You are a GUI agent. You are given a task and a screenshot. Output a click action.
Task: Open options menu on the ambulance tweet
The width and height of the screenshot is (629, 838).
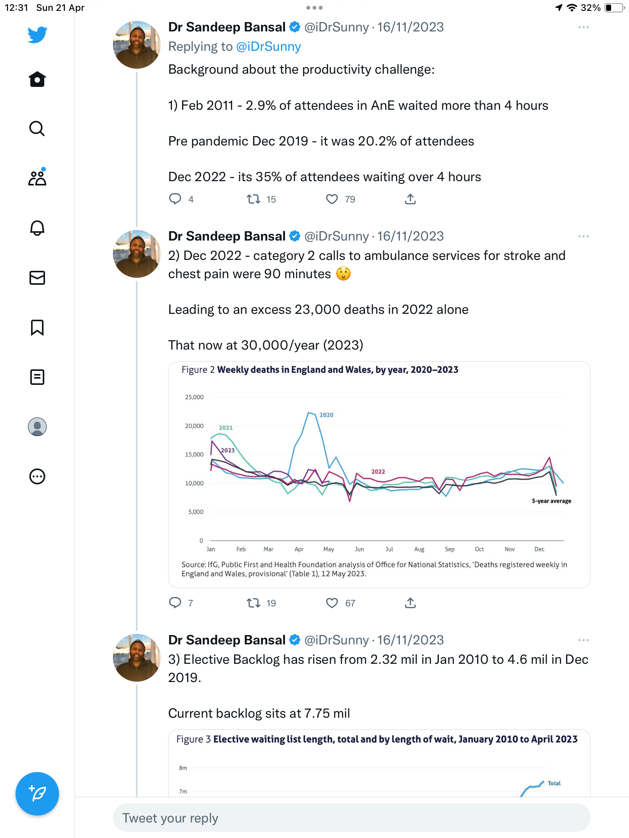tap(583, 236)
